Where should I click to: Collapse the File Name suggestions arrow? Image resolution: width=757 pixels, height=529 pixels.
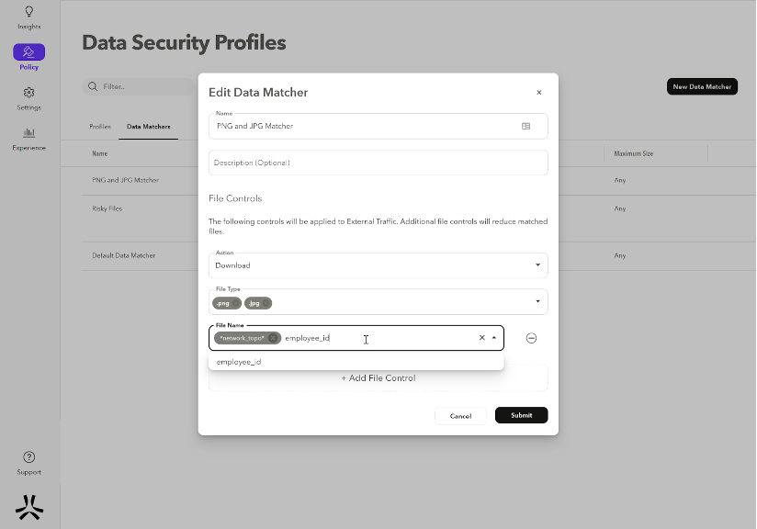point(494,338)
